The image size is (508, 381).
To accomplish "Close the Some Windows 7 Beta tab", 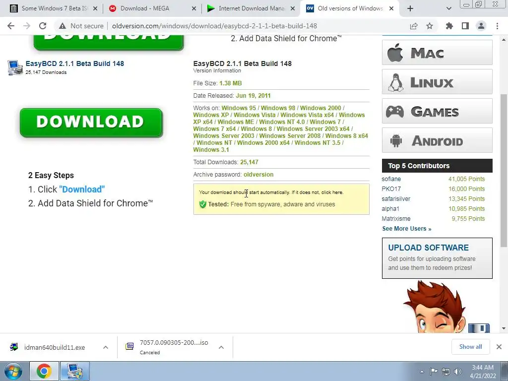I will tap(95, 9).
